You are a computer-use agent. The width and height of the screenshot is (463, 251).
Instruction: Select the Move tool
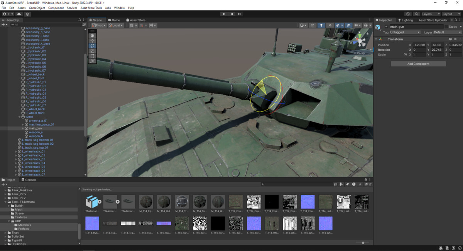point(92,40)
